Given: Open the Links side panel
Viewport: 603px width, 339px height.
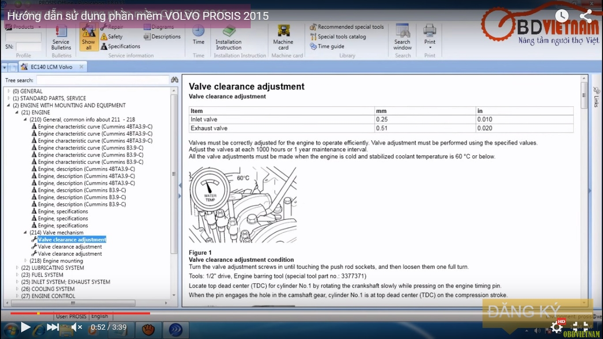Looking at the screenshot, I should (x=596, y=98).
